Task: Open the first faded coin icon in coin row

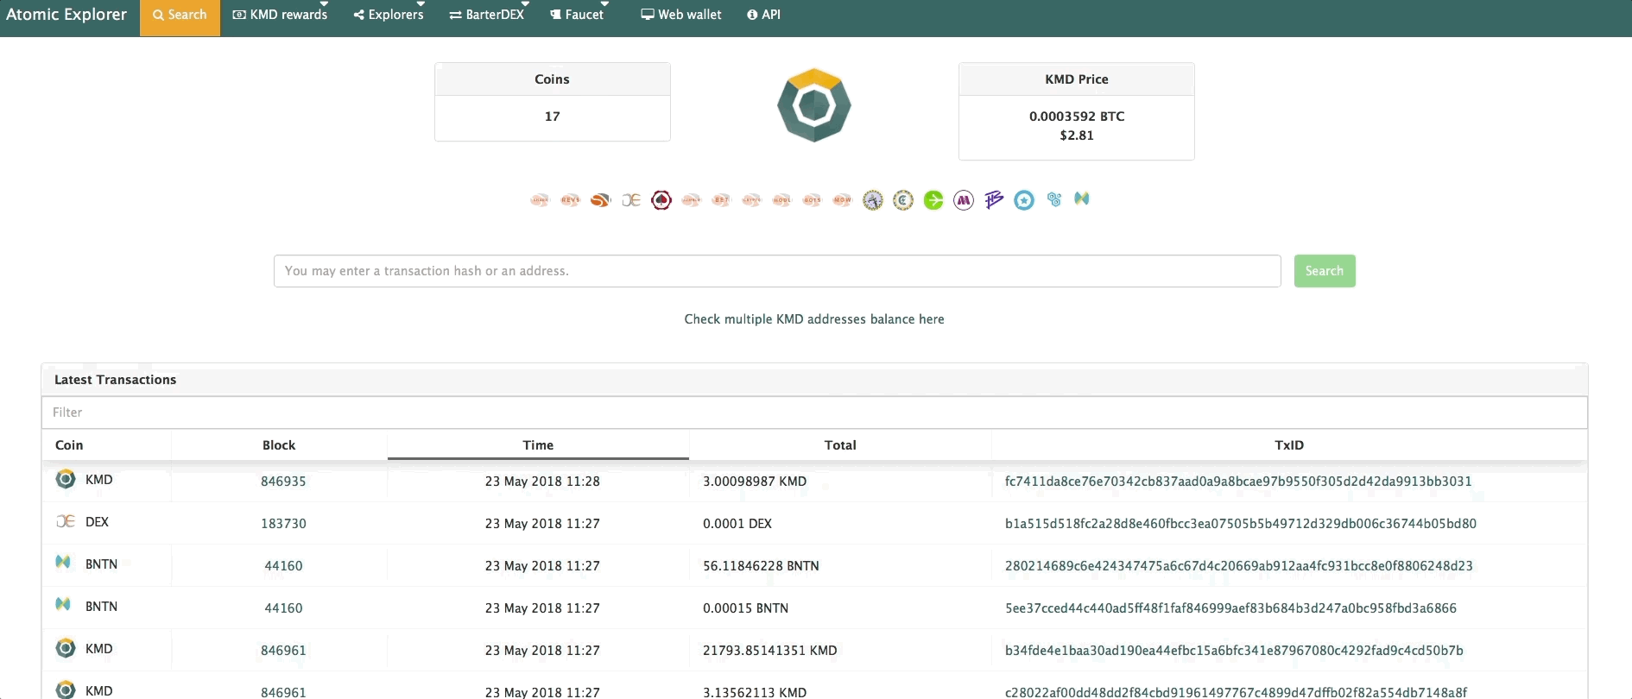Action: click(540, 200)
